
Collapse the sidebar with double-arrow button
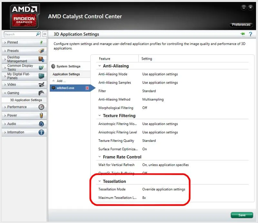[x=45, y=34]
